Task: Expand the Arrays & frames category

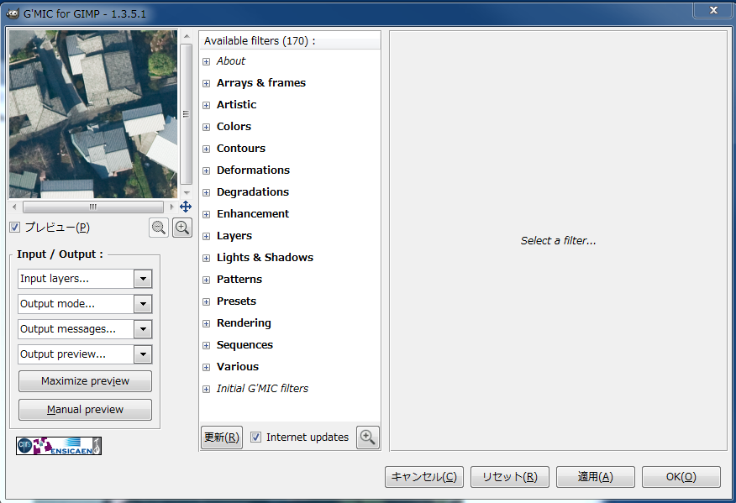Action: 206,83
